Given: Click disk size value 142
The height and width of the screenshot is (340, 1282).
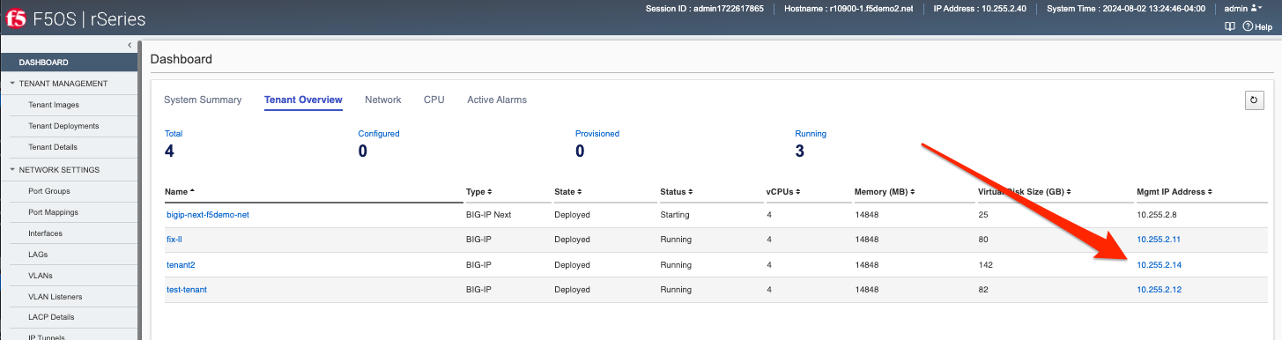Looking at the screenshot, I should coord(986,264).
